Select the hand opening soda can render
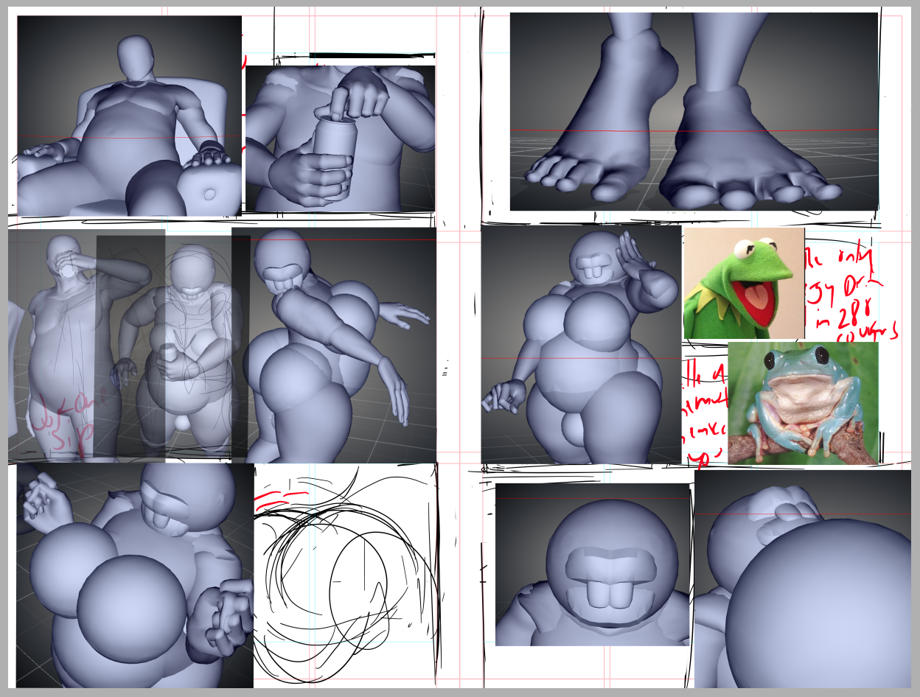 [340, 139]
